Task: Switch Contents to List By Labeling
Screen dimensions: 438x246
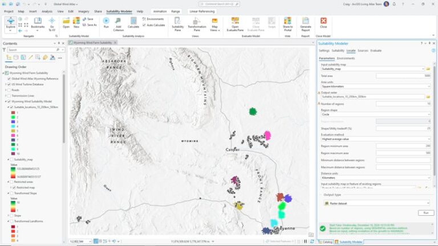Action: click(45, 58)
